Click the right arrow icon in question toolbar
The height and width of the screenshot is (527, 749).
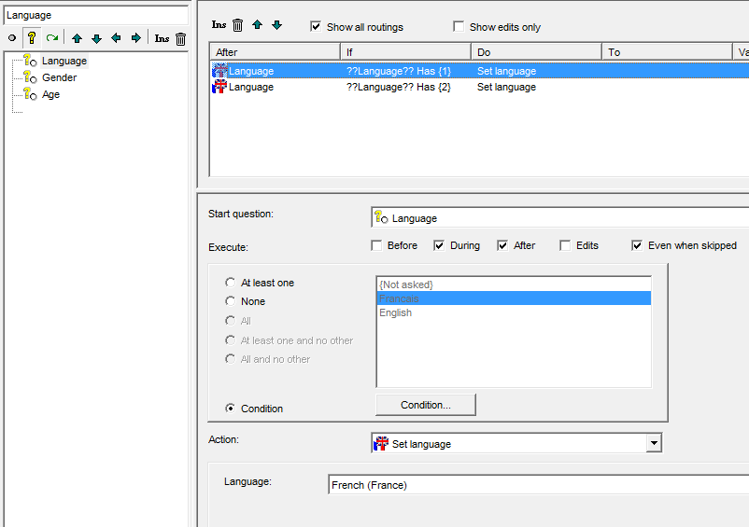(135, 38)
